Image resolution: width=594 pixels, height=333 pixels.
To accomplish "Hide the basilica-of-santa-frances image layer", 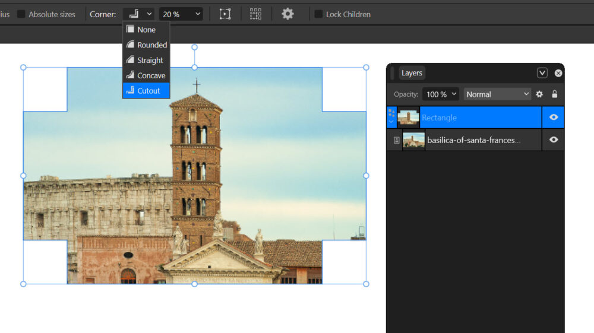I will pyautogui.click(x=554, y=140).
